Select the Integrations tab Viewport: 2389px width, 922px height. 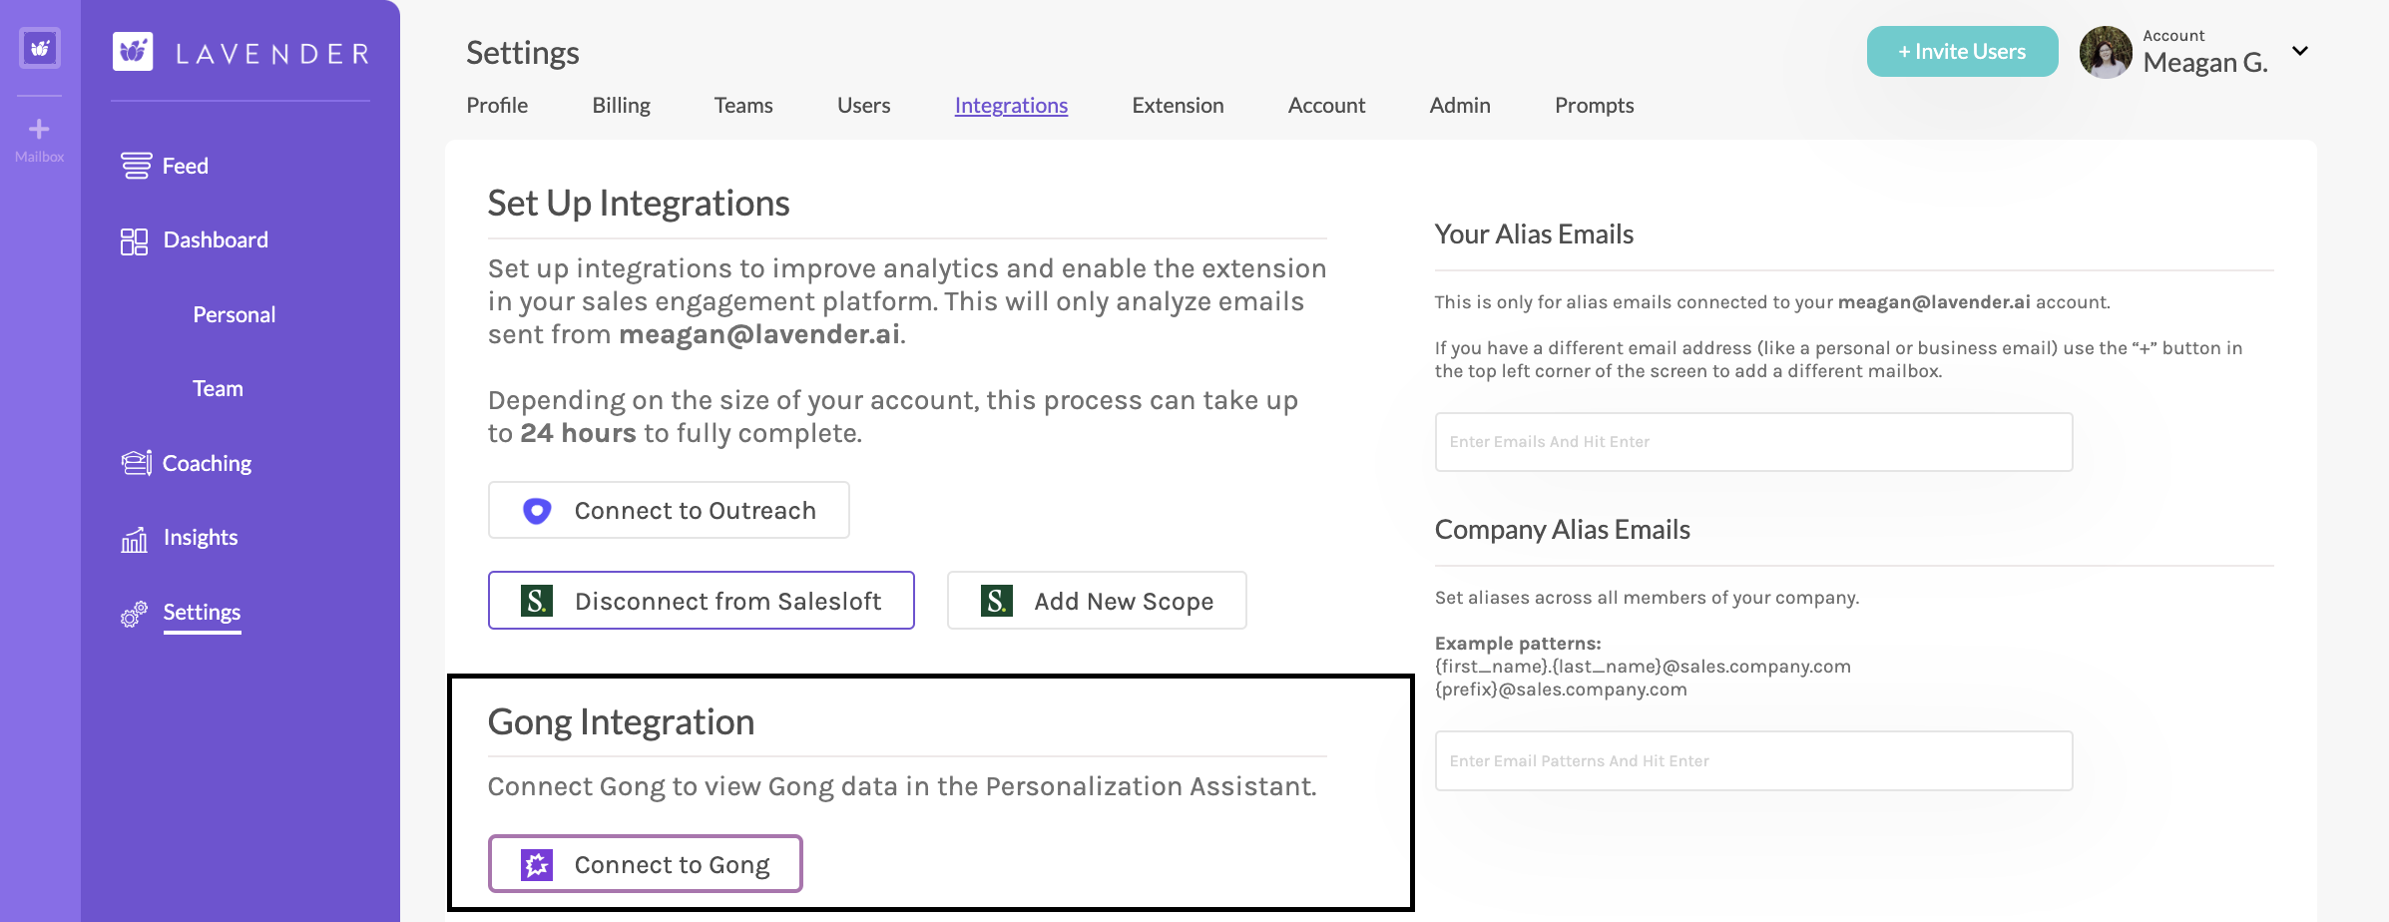pos(1011,105)
